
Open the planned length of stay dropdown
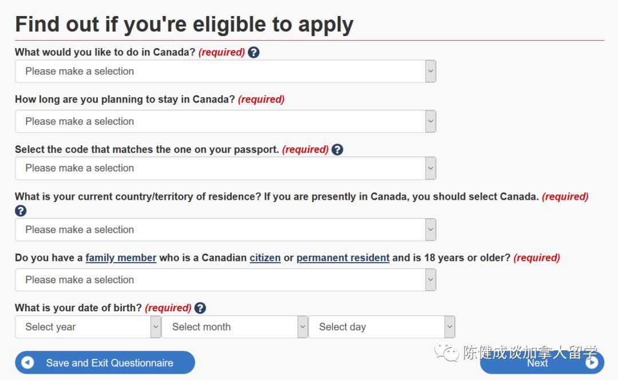pos(225,121)
